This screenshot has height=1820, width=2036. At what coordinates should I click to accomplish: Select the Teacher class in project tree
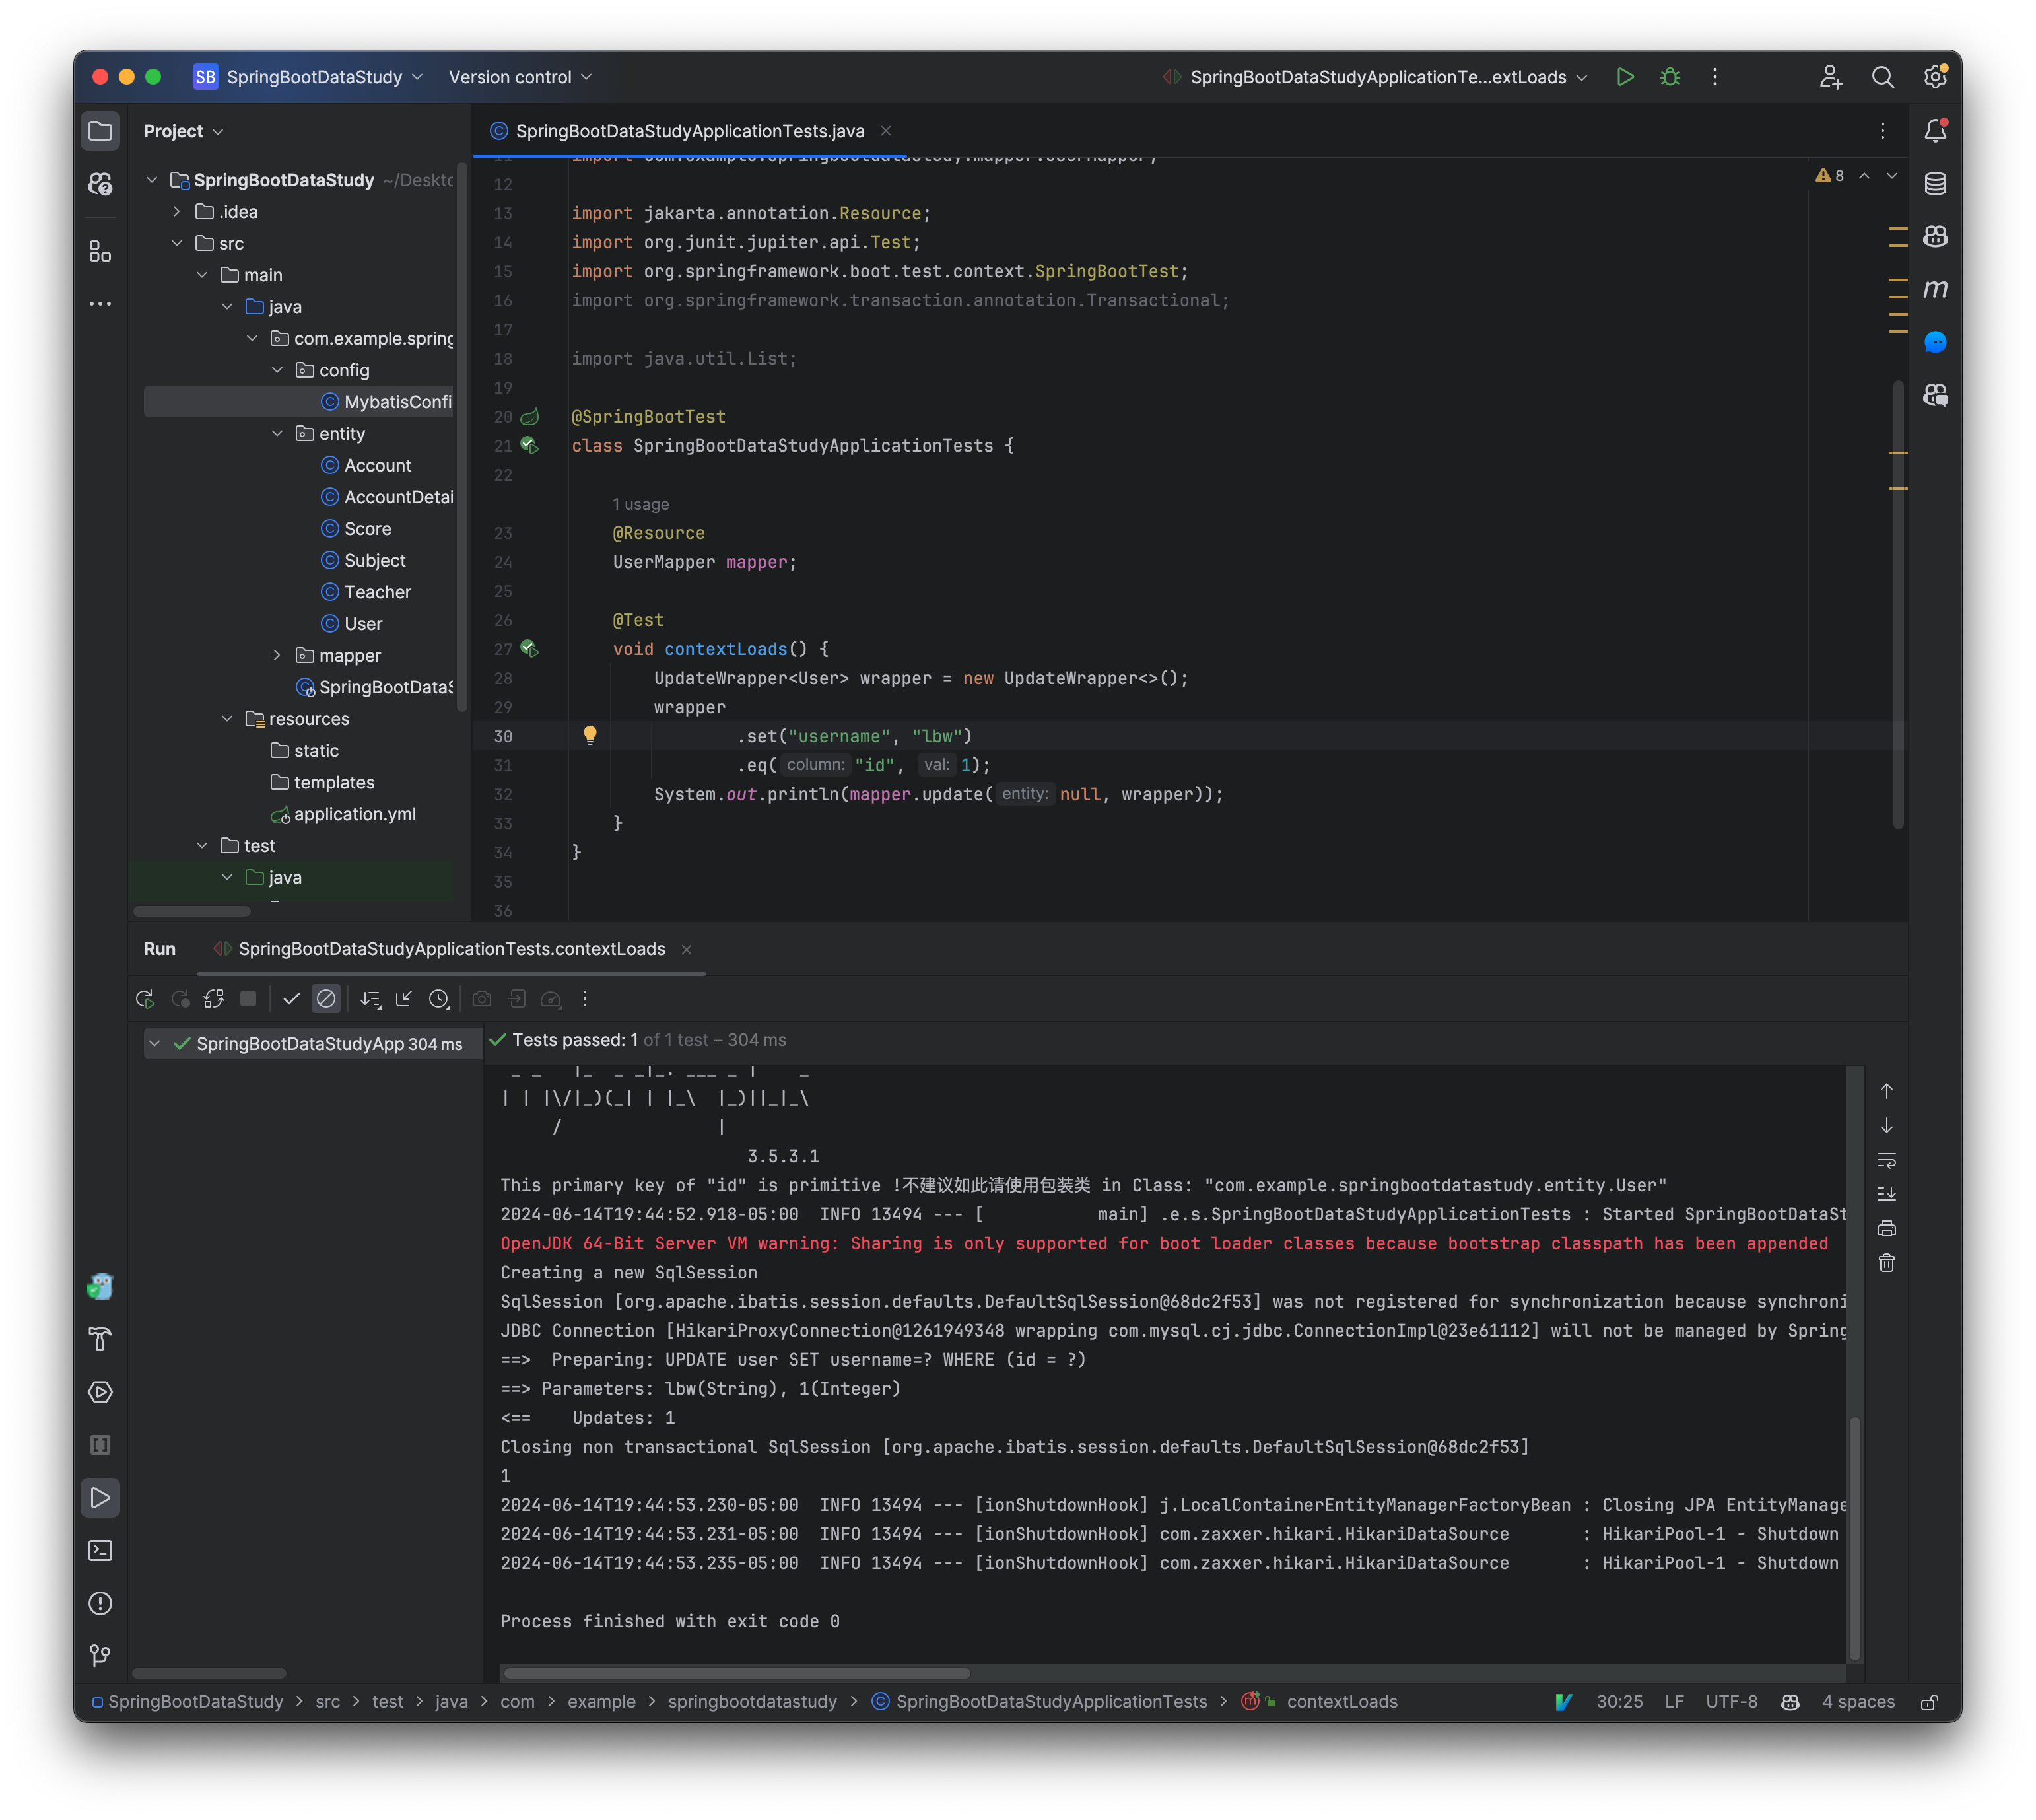click(x=377, y=593)
